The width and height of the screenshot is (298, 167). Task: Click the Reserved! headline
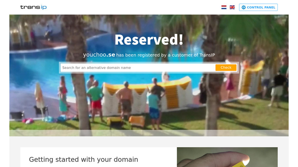coord(149,40)
